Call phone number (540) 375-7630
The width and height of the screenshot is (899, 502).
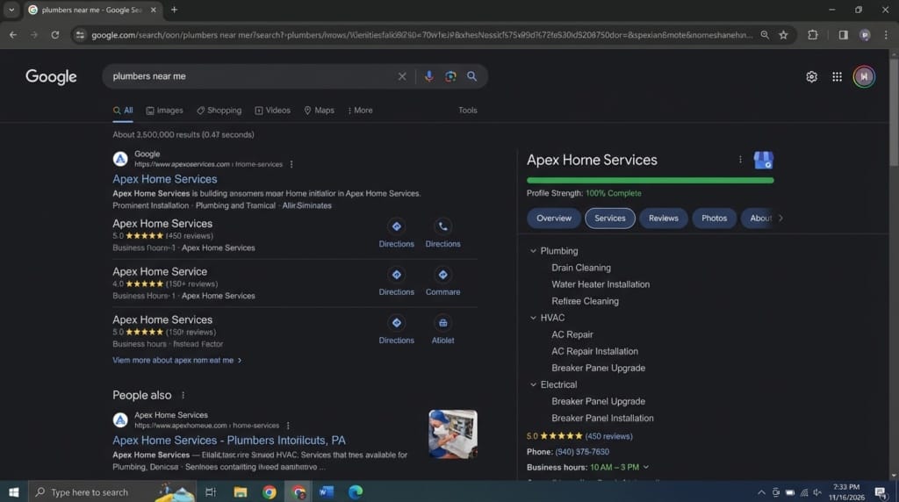pos(582,452)
